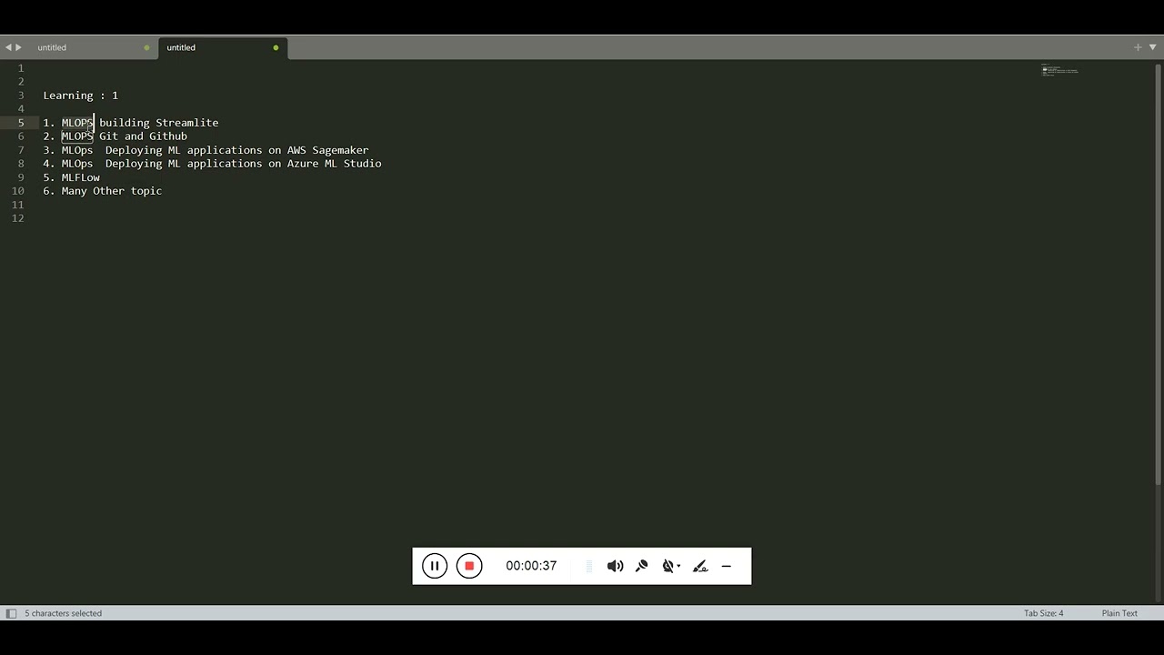Open the webcam dropdown arrow

pyautogui.click(x=679, y=566)
